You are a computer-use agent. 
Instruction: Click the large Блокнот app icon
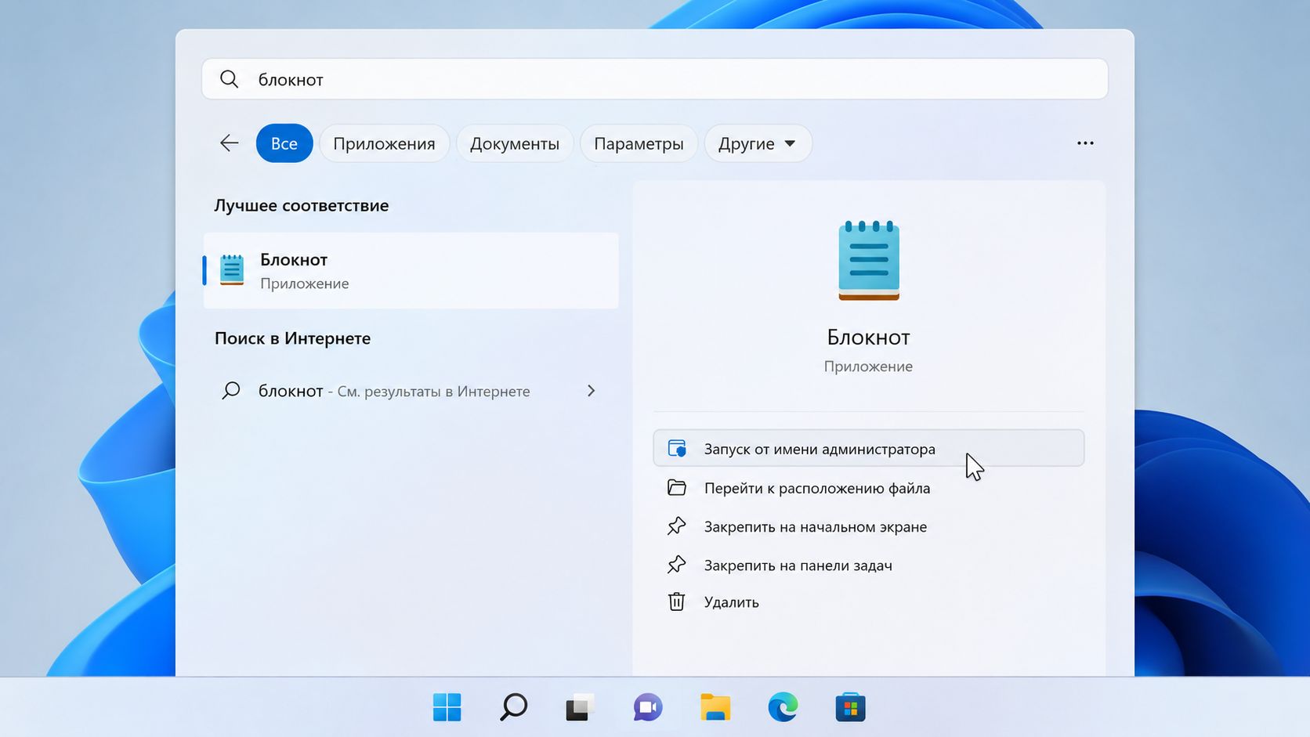(869, 261)
